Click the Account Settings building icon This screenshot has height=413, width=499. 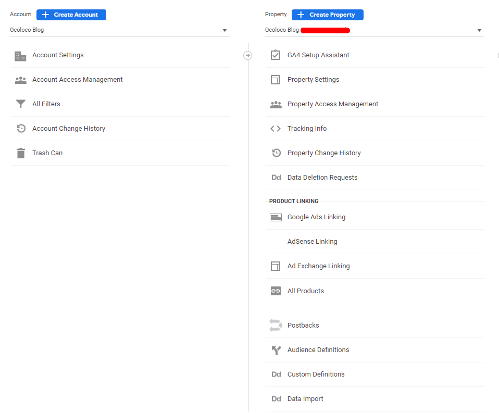(x=20, y=56)
